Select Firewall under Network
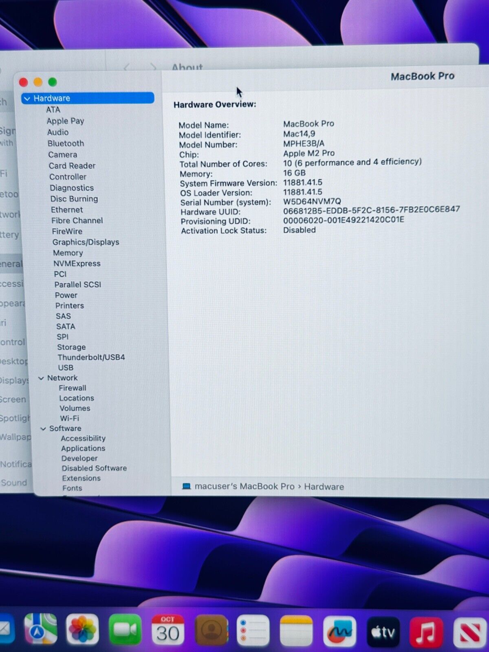 [73, 388]
